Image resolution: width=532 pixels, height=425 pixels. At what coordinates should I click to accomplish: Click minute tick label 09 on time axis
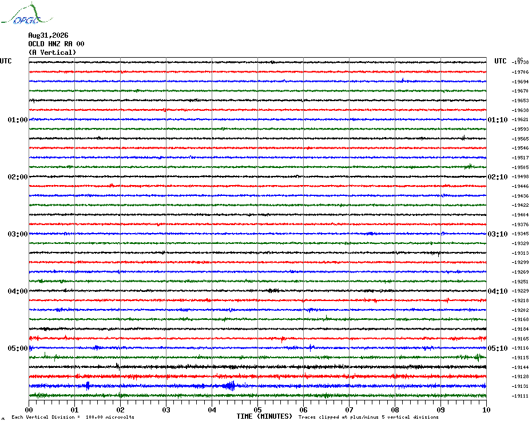(440, 410)
